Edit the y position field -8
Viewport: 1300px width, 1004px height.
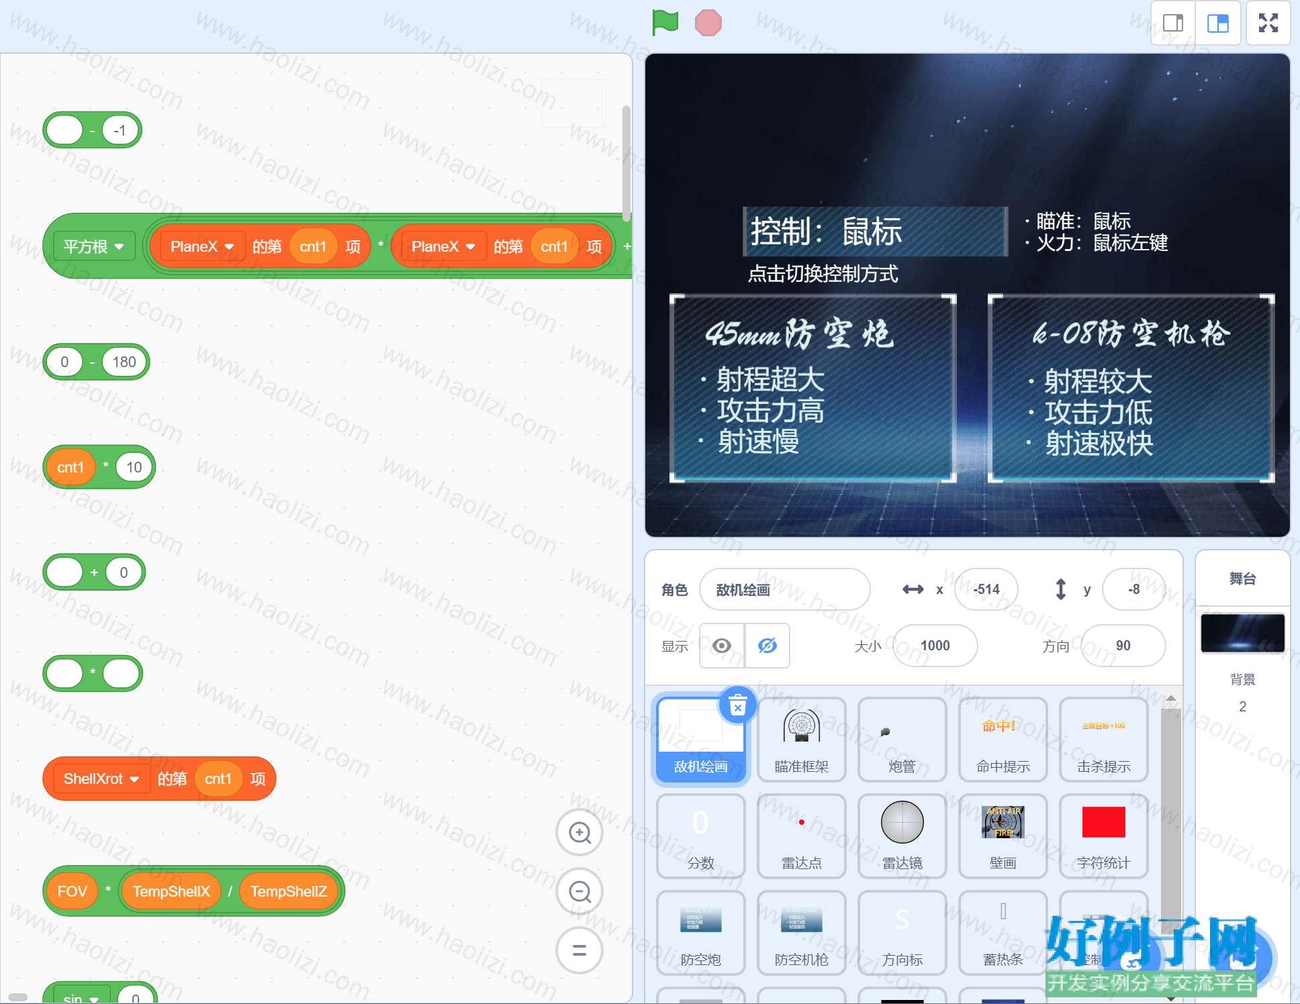pos(1133,589)
